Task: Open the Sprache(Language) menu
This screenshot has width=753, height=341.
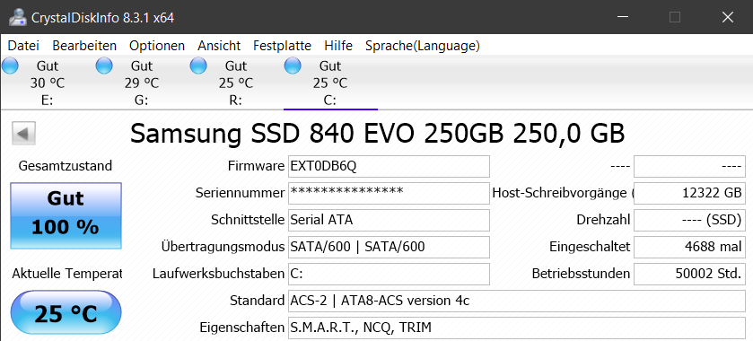Action: click(423, 46)
